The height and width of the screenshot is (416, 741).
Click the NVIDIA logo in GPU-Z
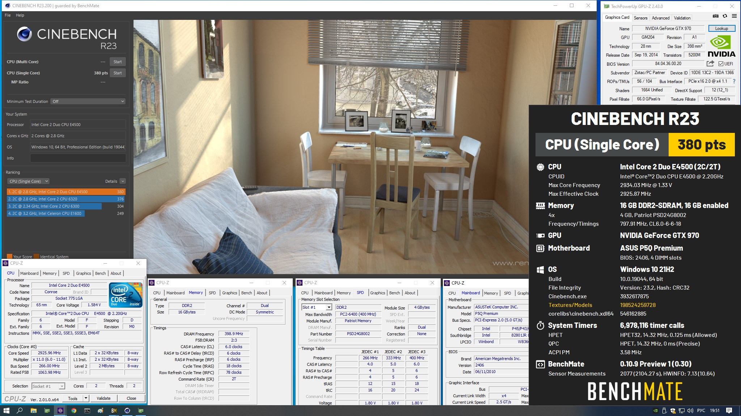(721, 47)
